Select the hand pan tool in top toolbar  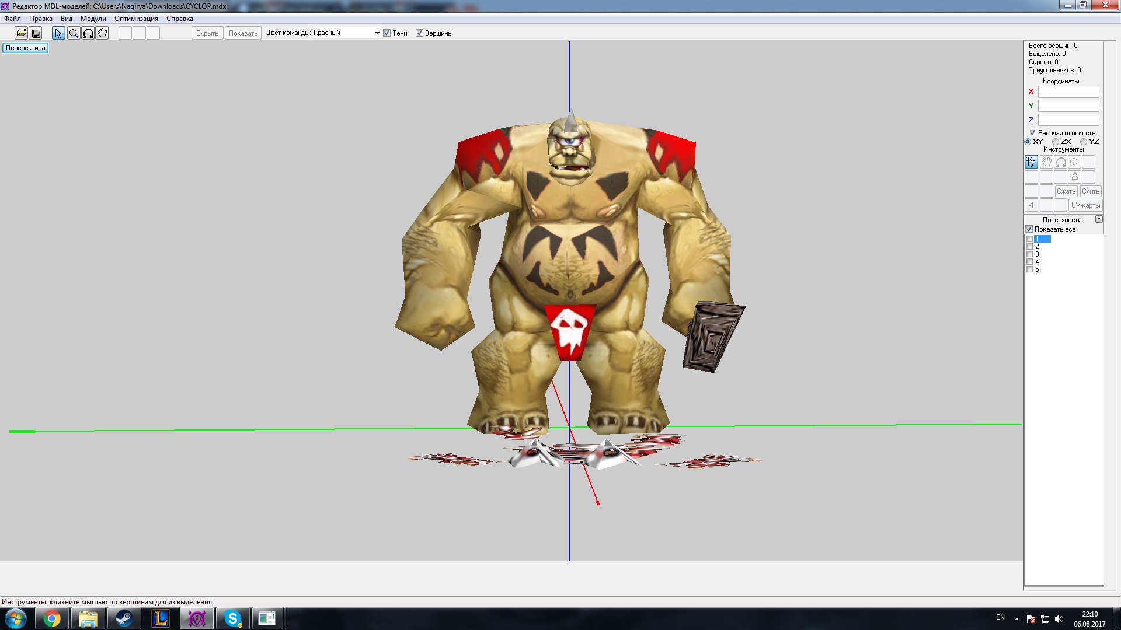coord(102,33)
